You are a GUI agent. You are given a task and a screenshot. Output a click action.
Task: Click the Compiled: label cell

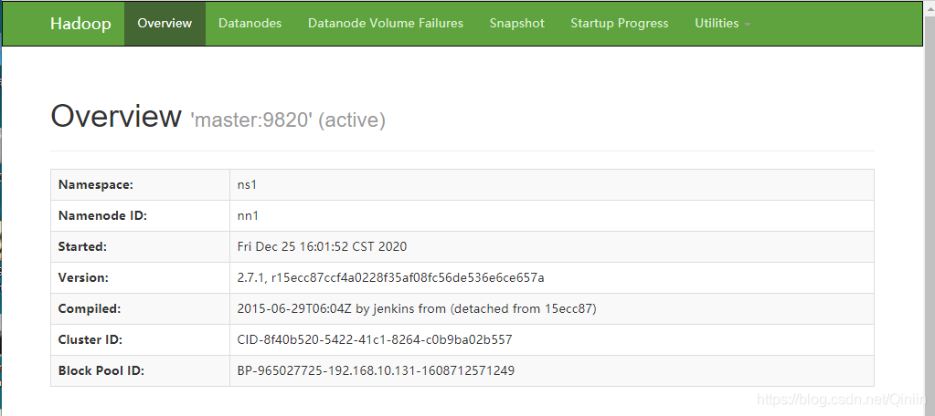[140, 308]
